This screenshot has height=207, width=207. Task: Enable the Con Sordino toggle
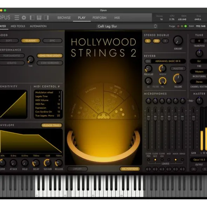[50, 63]
